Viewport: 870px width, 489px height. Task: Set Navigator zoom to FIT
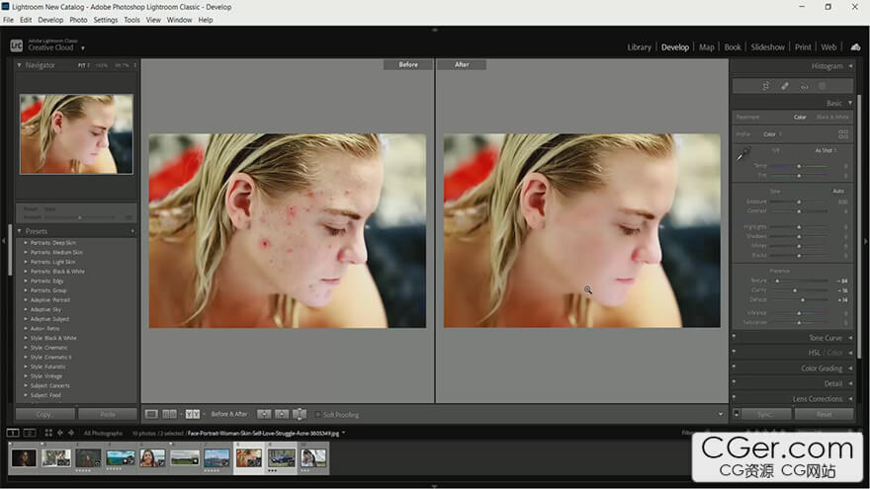point(81,65)
